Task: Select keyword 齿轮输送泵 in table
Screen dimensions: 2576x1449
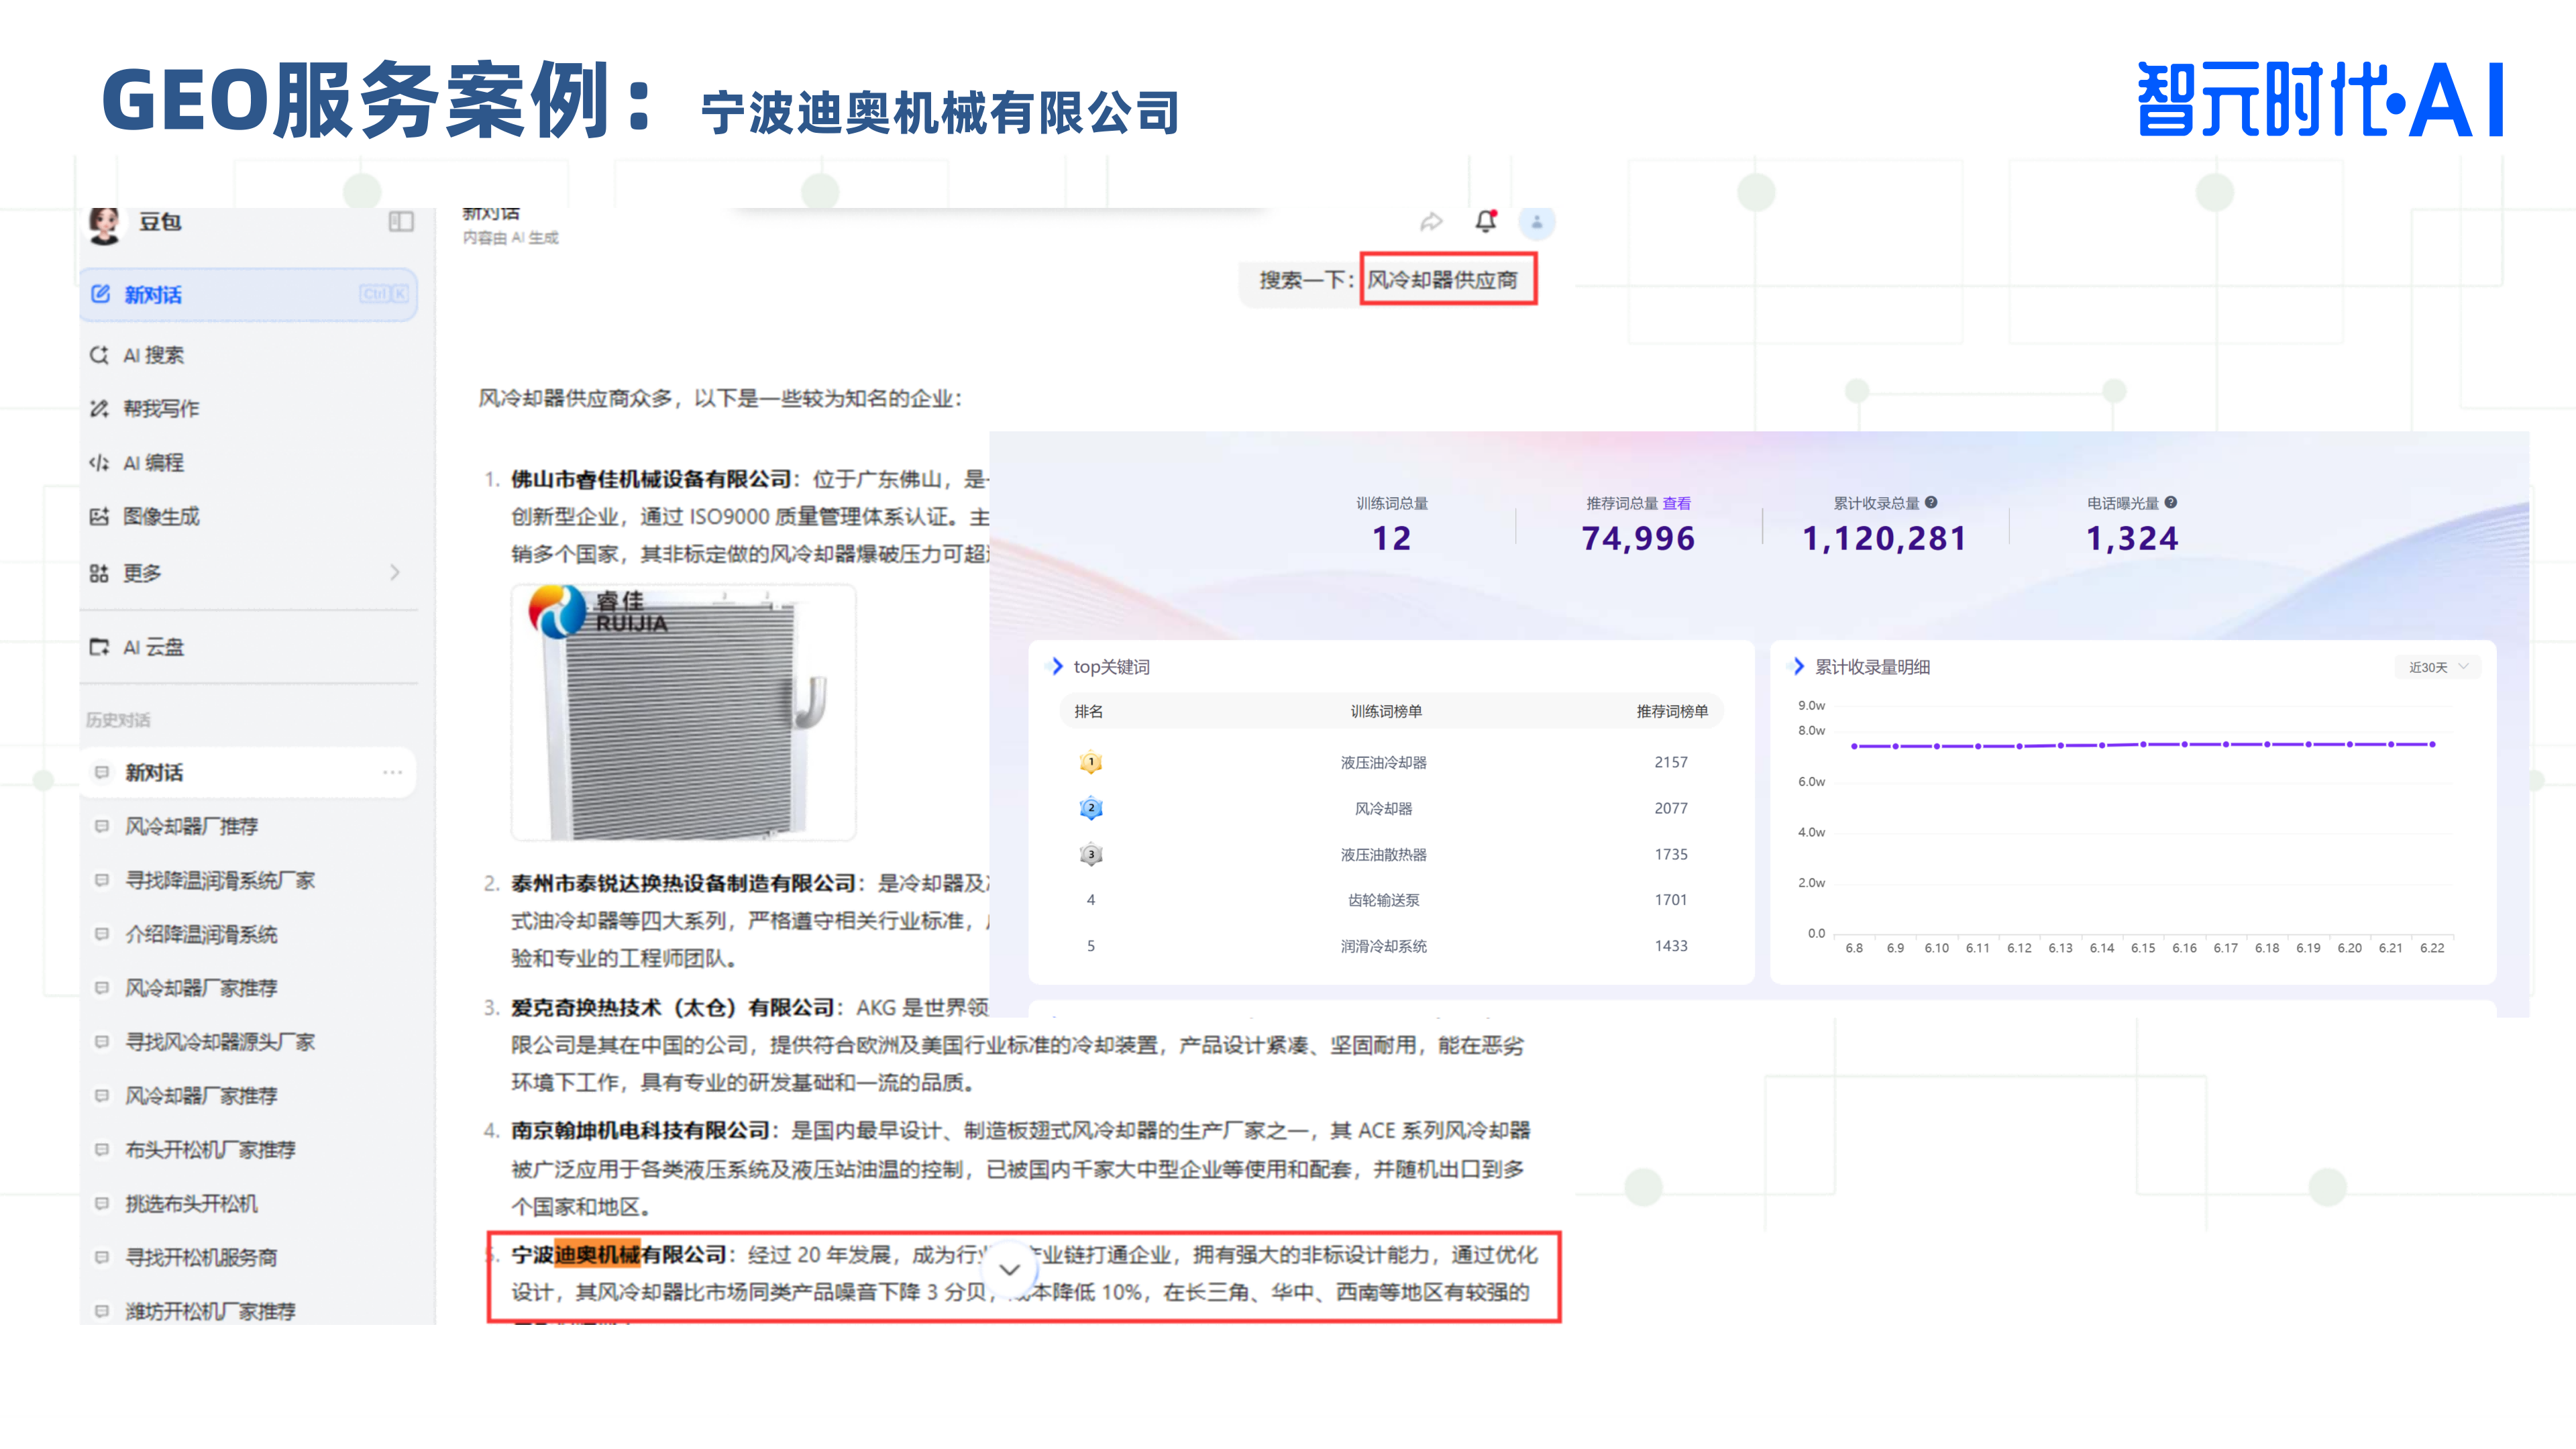Action: (x=1384, y=900)
